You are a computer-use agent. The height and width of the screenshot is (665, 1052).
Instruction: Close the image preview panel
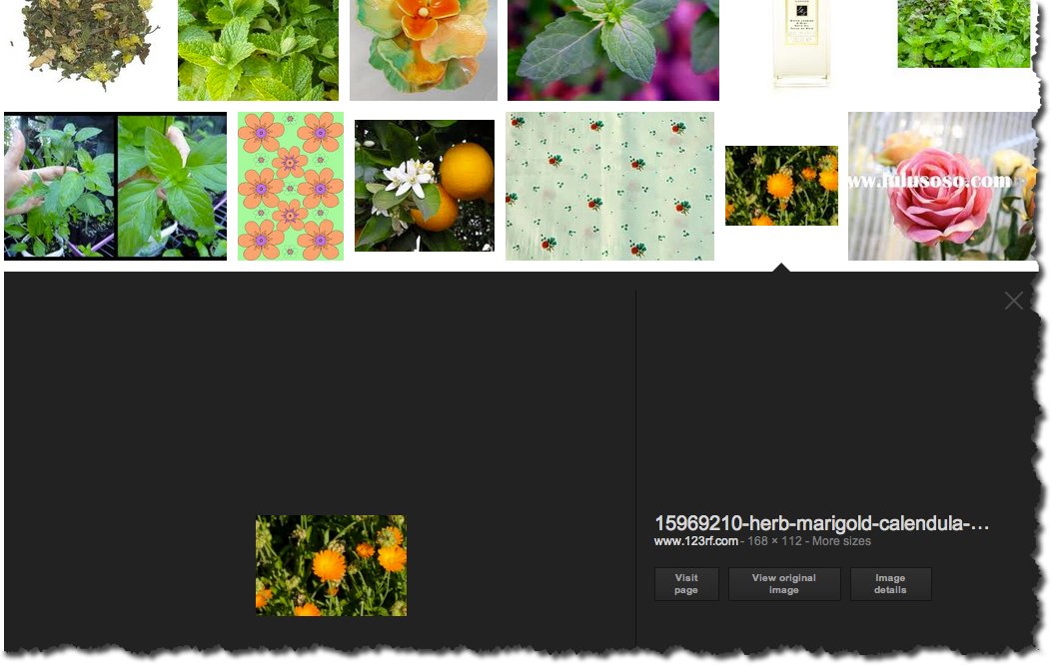[1014, 300]
